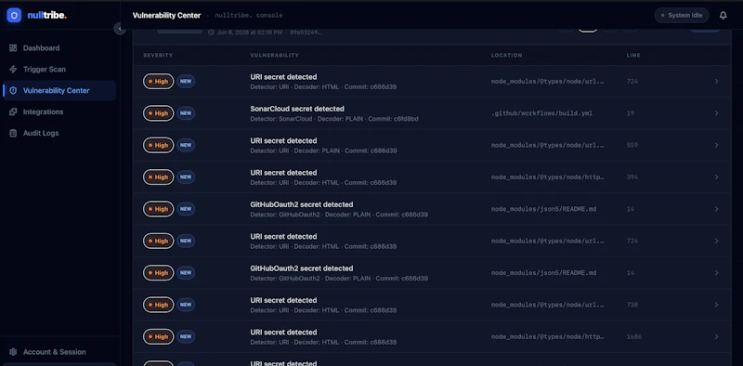Screen dimensions: 743x366
Task: Click the Audit Logs clipboard icon
Action: [x=13, y=133]
